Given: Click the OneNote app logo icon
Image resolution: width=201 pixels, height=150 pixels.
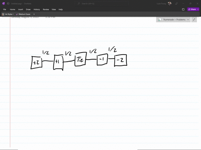Looking at the screenshot, I should coord(4,4).
